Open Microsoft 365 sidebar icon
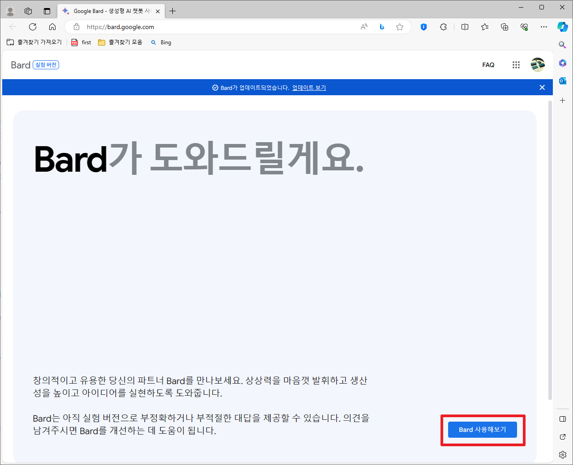 (563, 63)
